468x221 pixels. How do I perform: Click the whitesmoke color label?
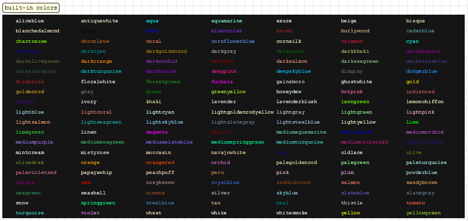point(292,213)
